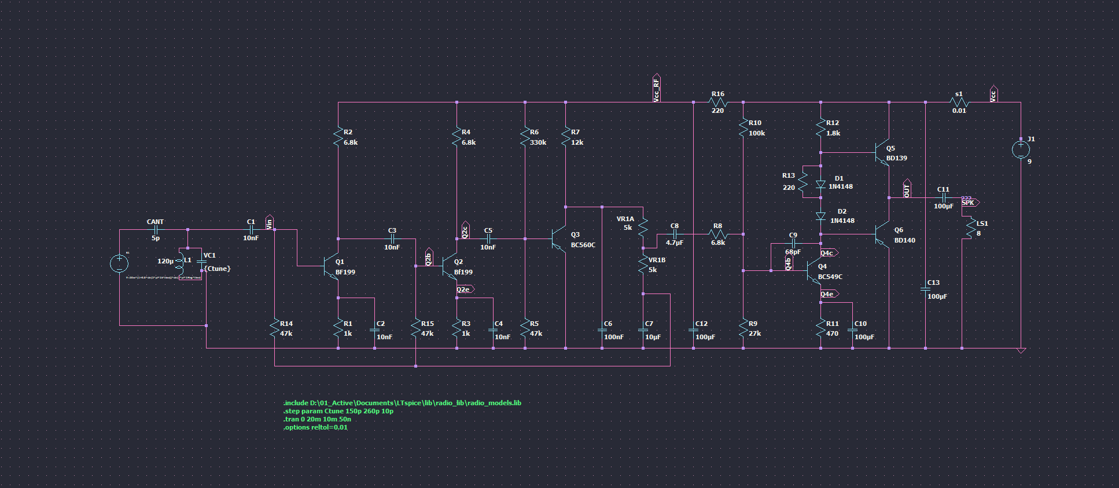
Task: Click the Q4c net label flag
Action: tap(829, 253)
